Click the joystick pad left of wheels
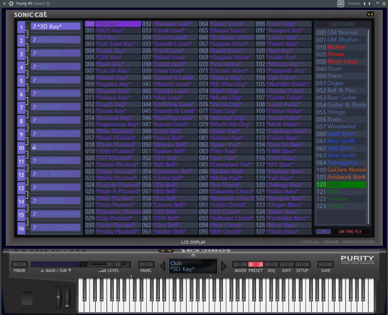 (27, 298)
